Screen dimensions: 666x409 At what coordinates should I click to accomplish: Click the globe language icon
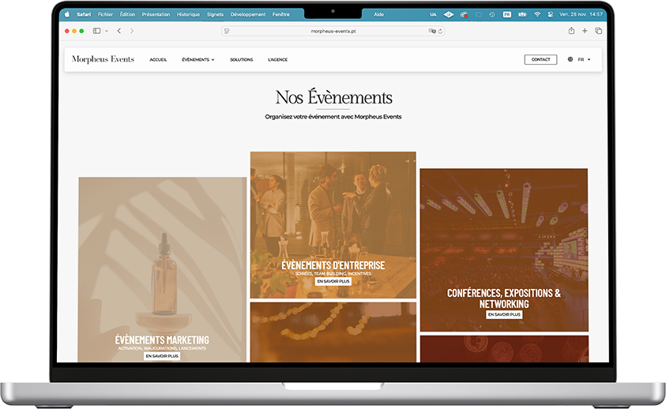point(570,59)
